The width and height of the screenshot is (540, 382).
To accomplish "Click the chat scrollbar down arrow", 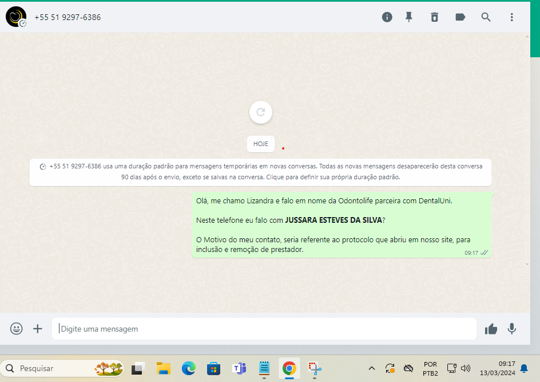I will (x=527, y=265).
